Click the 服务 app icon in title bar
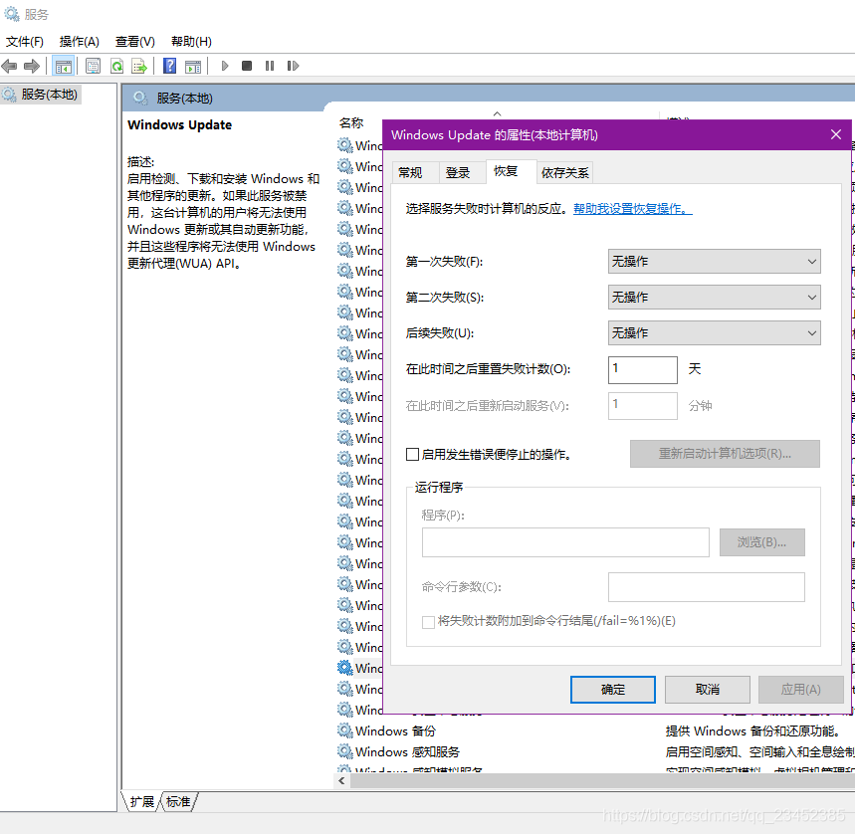This screenshot has width=855, height=834. [x=12, y=14]
